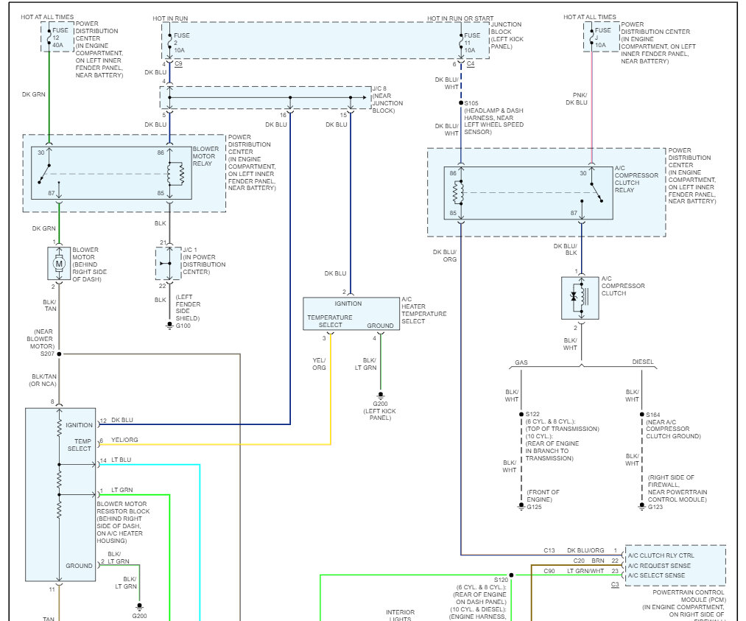Click the S120 splice dot
Viewport: 746px width, 621px height.
tap(511, 575)
